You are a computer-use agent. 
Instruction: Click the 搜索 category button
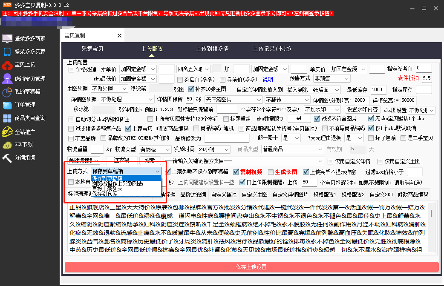click(x=150, y=160)
